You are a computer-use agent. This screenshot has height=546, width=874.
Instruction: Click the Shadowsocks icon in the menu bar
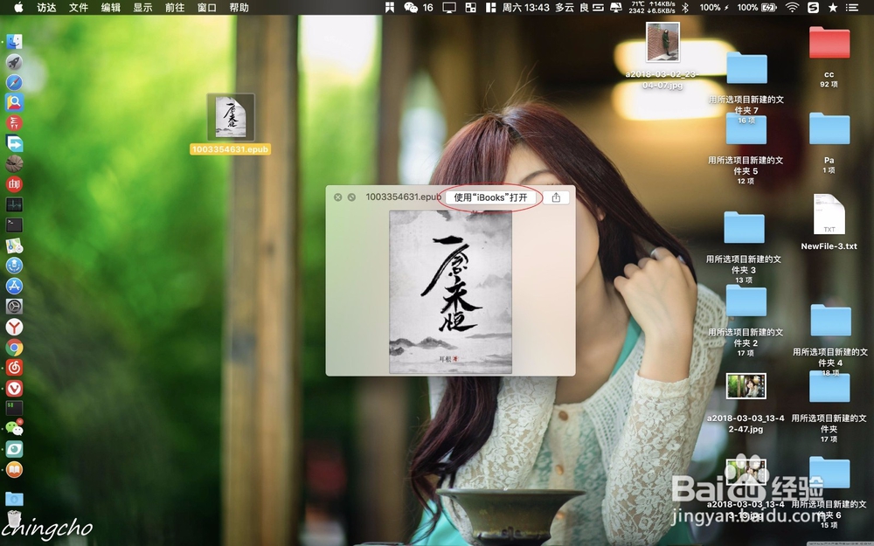point(815,8)
